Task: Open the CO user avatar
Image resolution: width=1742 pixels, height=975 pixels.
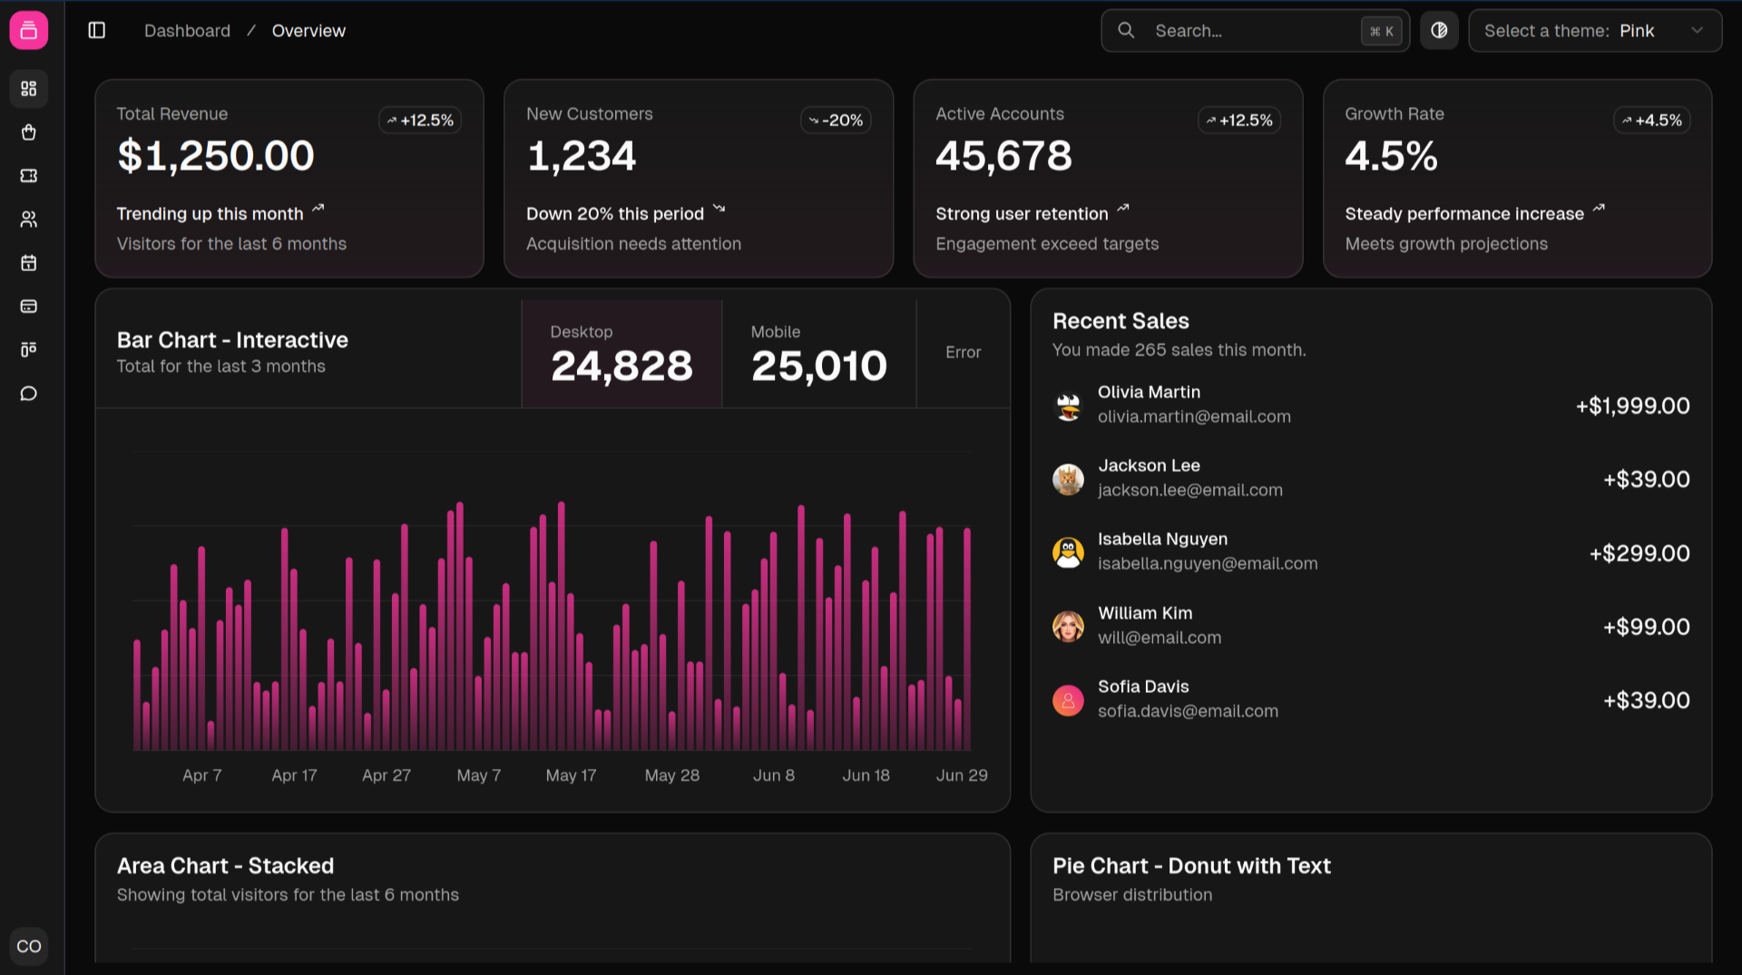Action: (29, 946)
